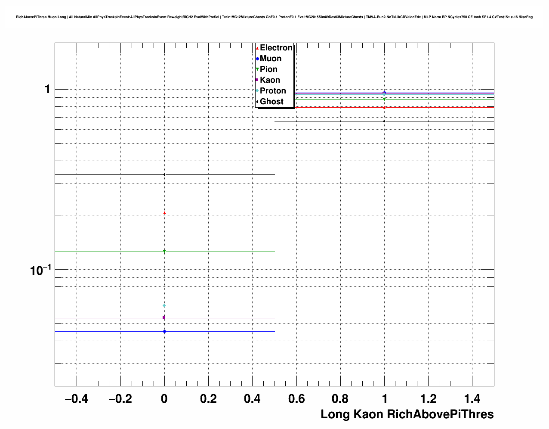Pick the cyan Proton data point at x=0
This screenshot has width=549, height=429.
click(x=164, y=306)
